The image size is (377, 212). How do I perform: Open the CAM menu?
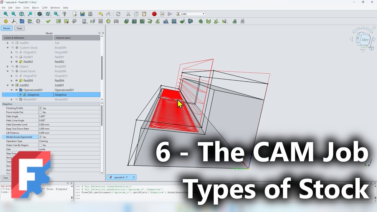tap(44, 8)
